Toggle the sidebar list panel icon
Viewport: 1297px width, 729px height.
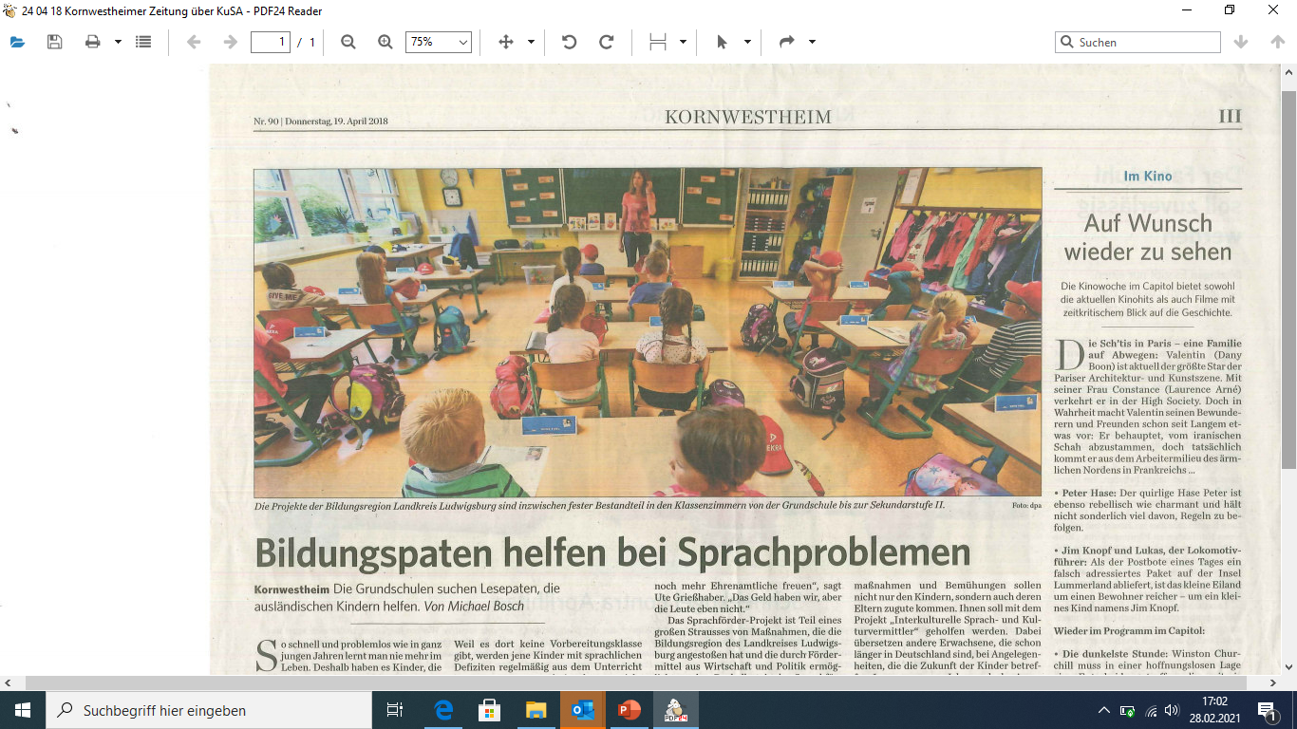coord(143,42)
